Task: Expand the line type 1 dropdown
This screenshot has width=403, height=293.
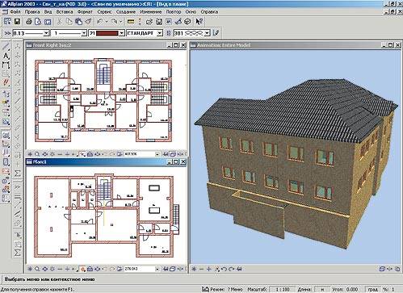Action: pyautogui.click(x=84, y=33)
